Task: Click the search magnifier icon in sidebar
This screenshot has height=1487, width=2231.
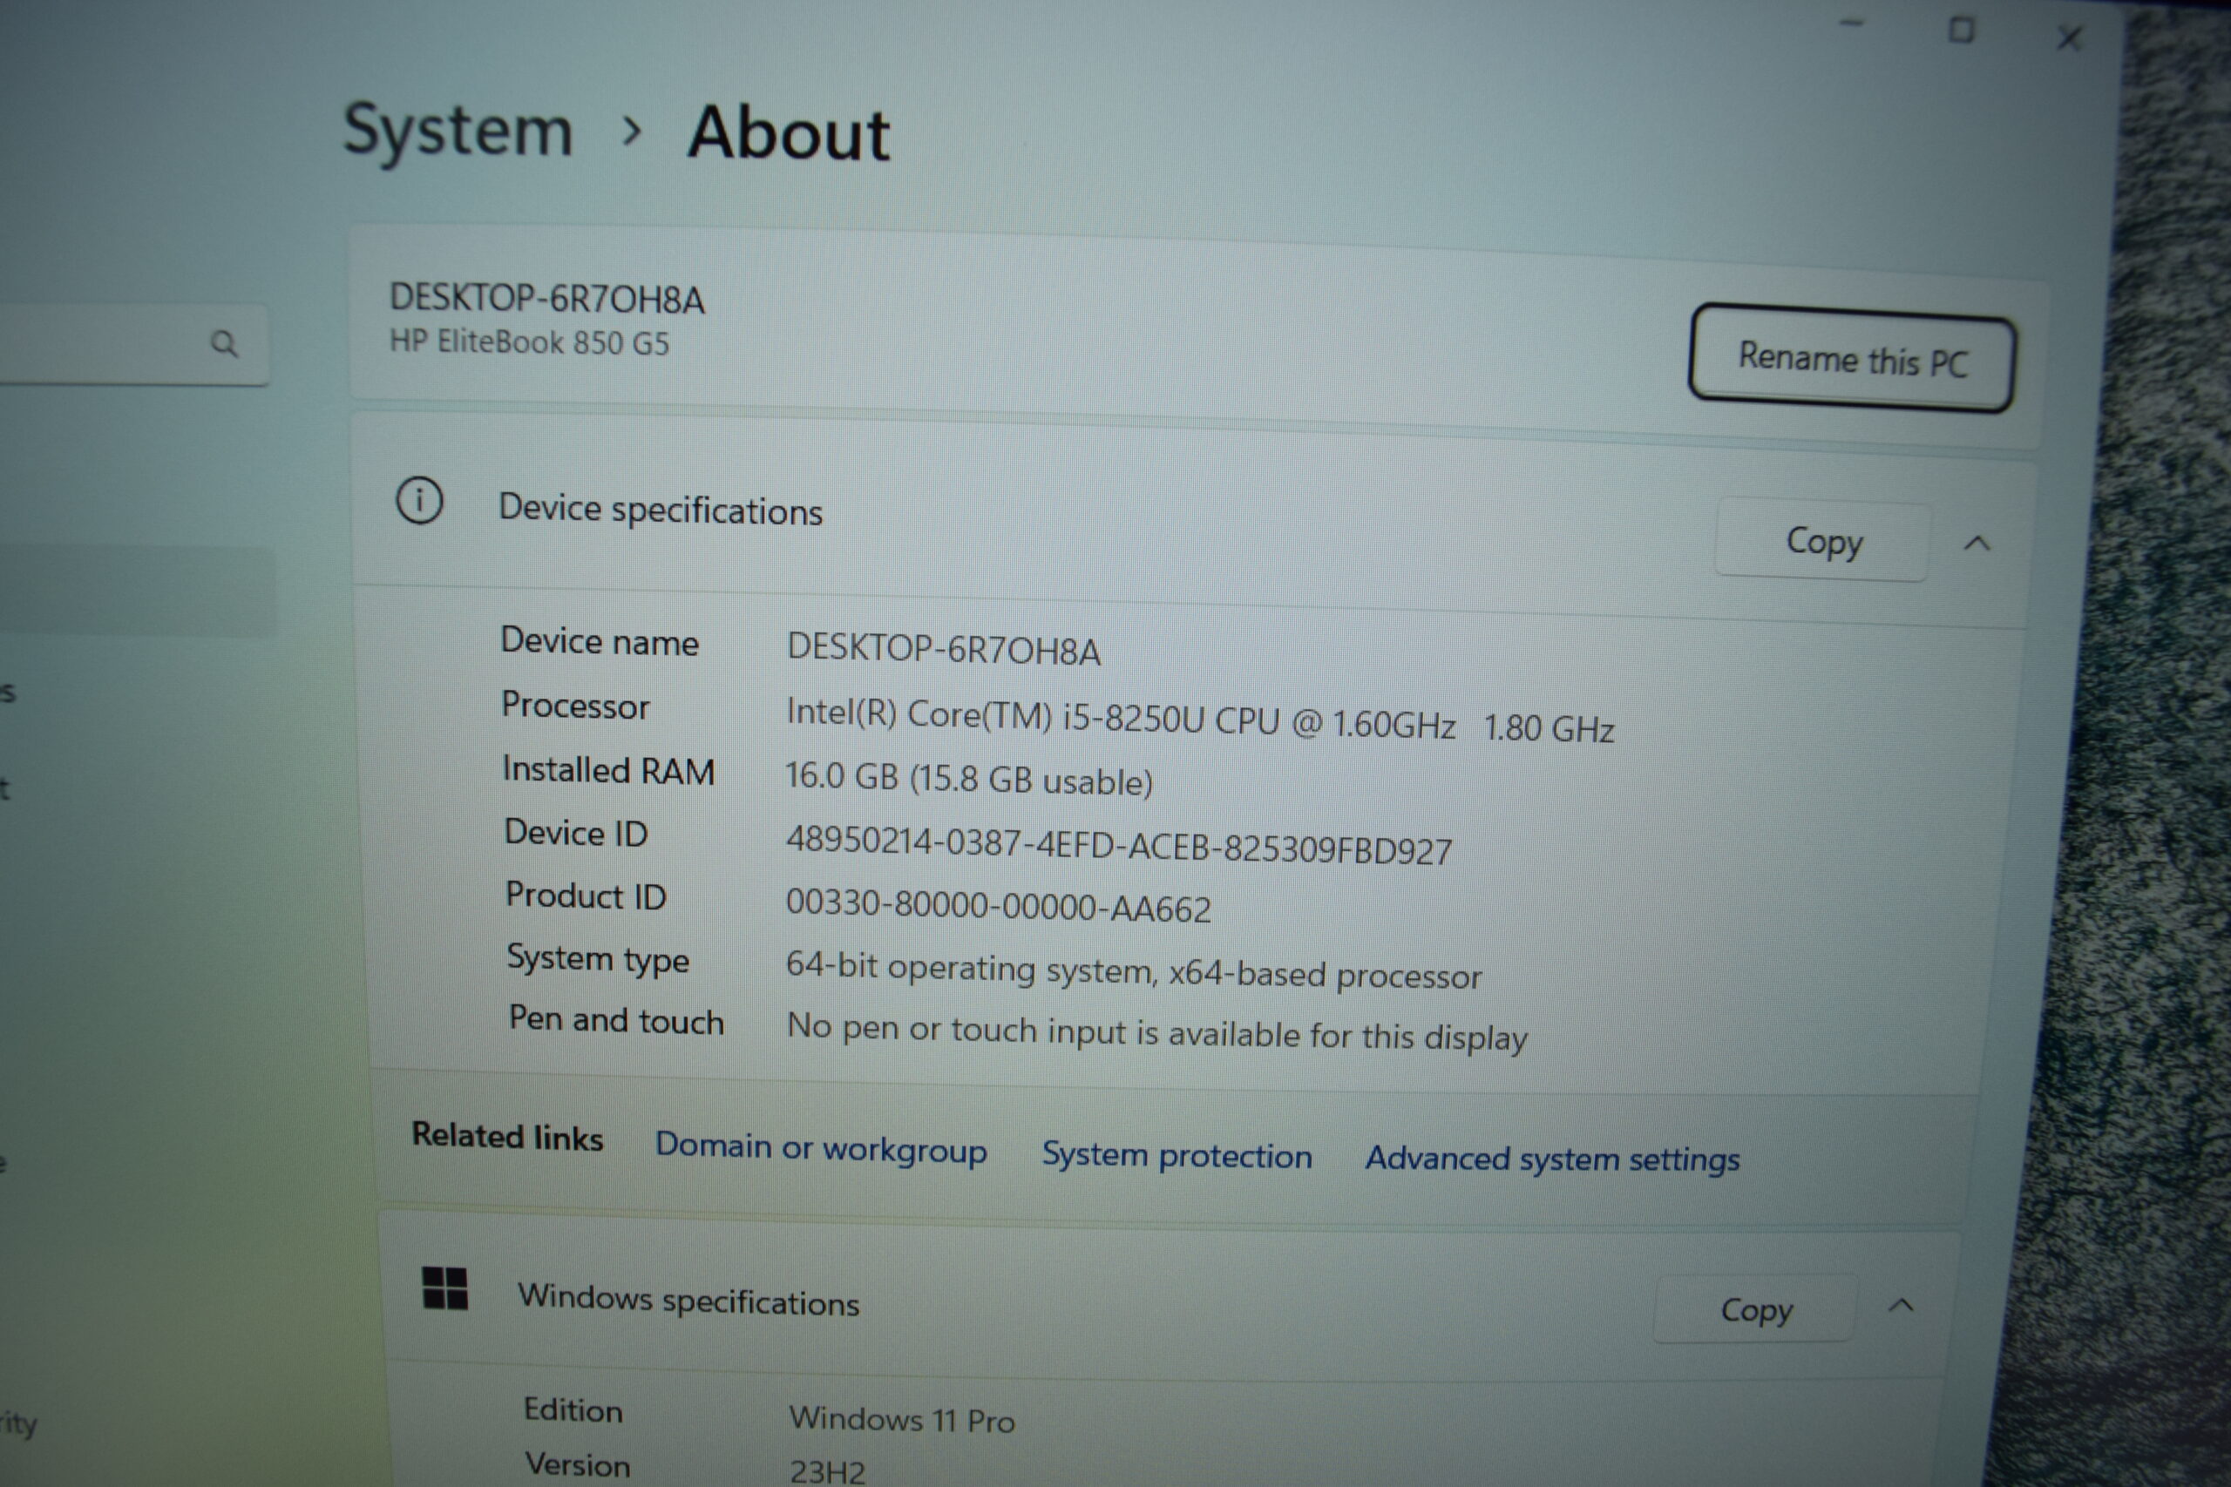Action: tap(224, 343)
